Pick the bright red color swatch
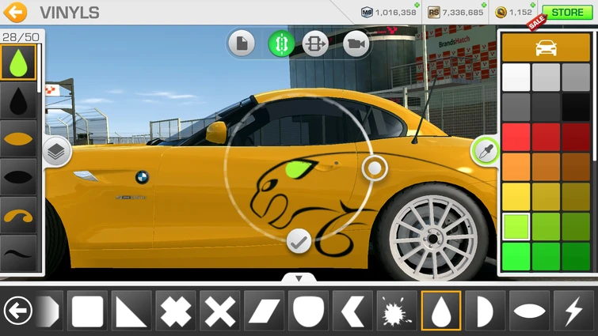 (516, 137)
